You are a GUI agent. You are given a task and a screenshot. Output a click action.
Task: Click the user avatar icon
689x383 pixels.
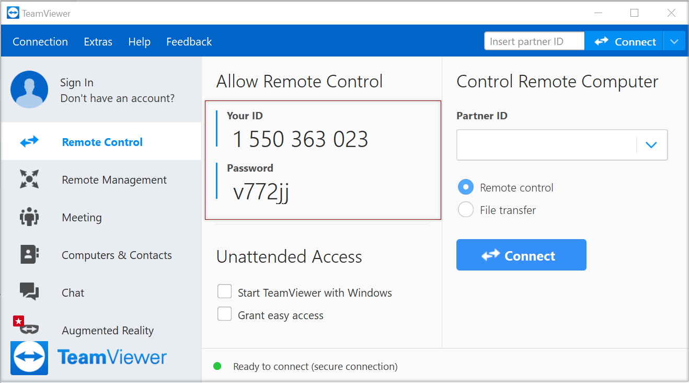click(x=29, y=89)
